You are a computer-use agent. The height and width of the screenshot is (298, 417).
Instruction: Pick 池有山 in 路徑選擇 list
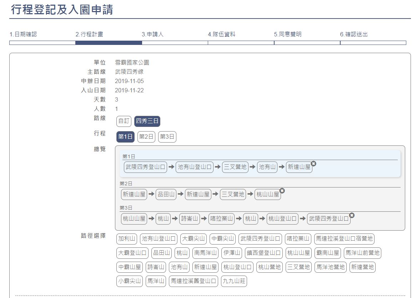click(x=179, y=267)
